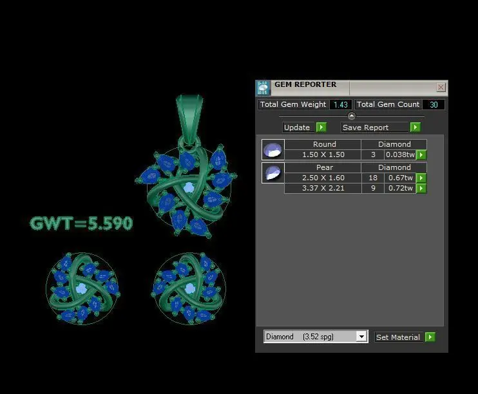This screenshot has height=394, width=478.
Task: Click the green arrow next to Set Material
Action: pyautogui.click(x=430, y=337)
